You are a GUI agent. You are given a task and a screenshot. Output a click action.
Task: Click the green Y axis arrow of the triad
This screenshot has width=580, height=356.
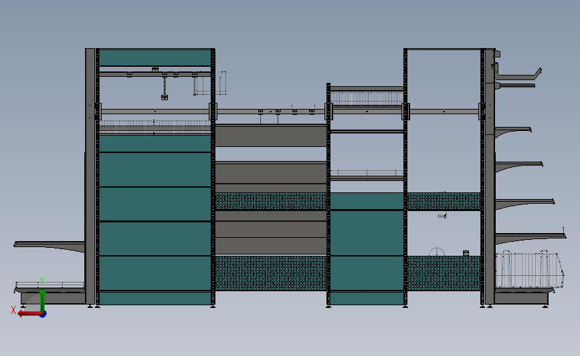[x=43, y=301]
